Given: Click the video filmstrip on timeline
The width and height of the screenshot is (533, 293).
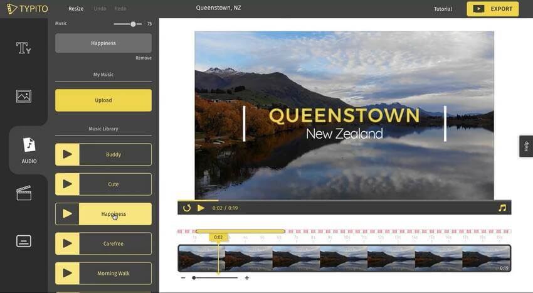Looking at the screenshot, I should point(344,258).
